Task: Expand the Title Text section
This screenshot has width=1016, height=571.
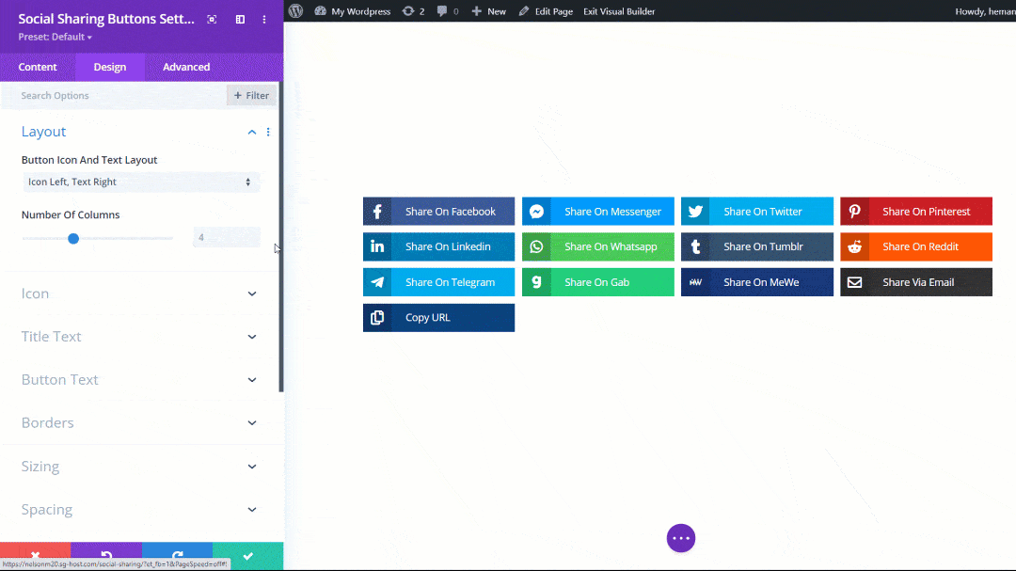Action: click(140, 337)
